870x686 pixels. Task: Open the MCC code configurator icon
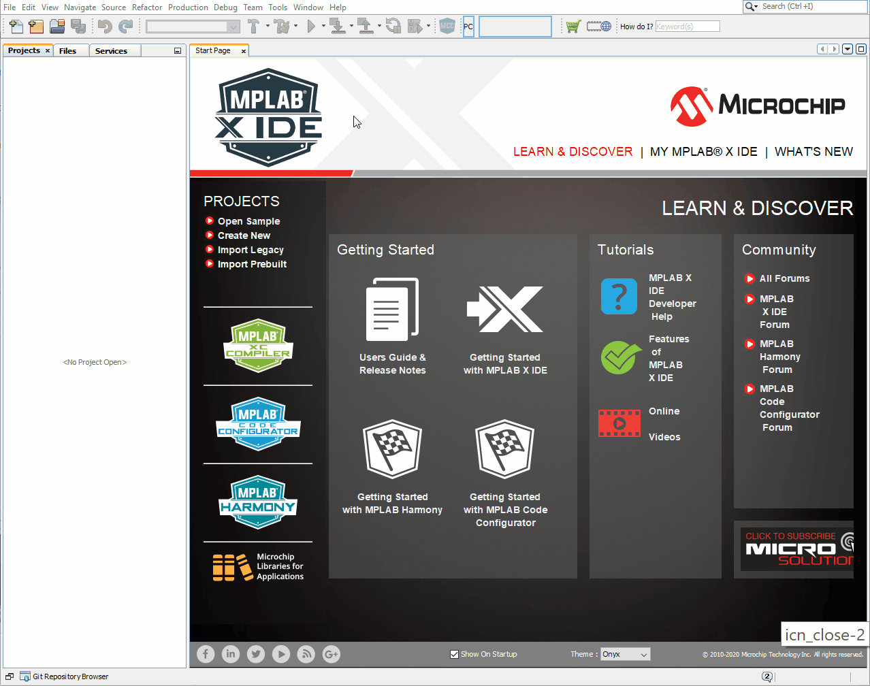coord(447,27)
